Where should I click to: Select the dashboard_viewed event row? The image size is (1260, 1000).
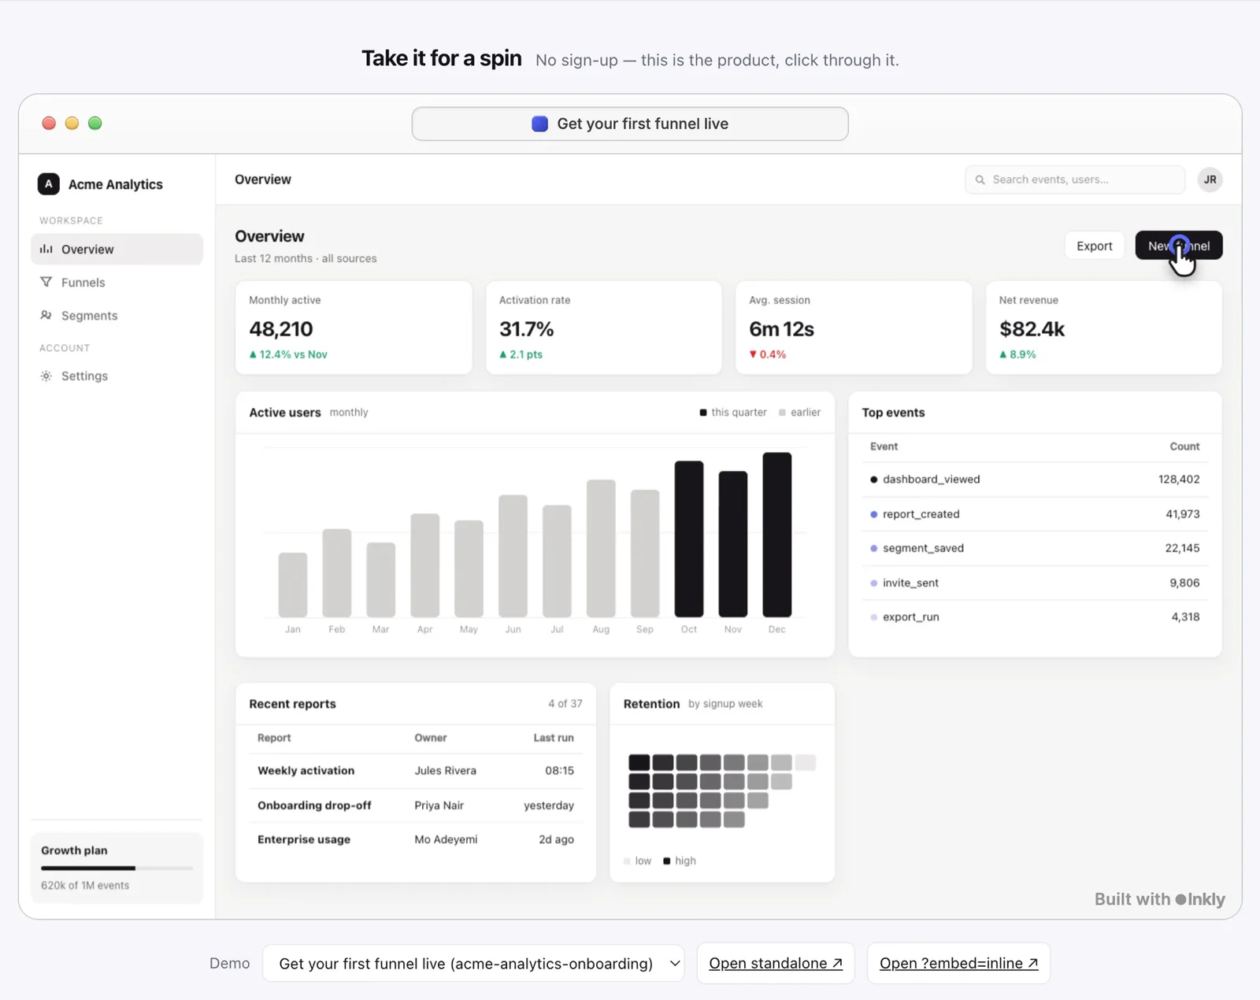pyautogui.click(x=1035, y=479)
